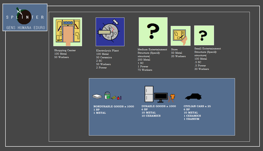The height and width of the screenshot is (151, 263).
Task: Select the Electrolysis Plant icon
Action: tap(110, 32)
